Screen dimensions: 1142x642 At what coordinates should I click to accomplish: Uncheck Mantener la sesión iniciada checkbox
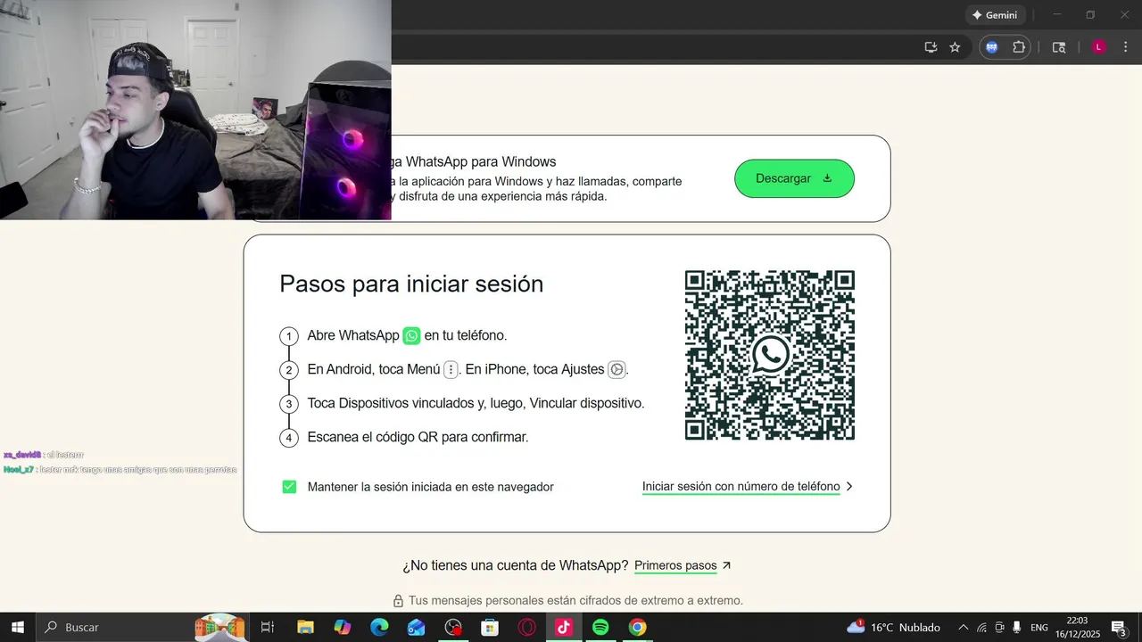pyautogui.click(x=289, y=487)
